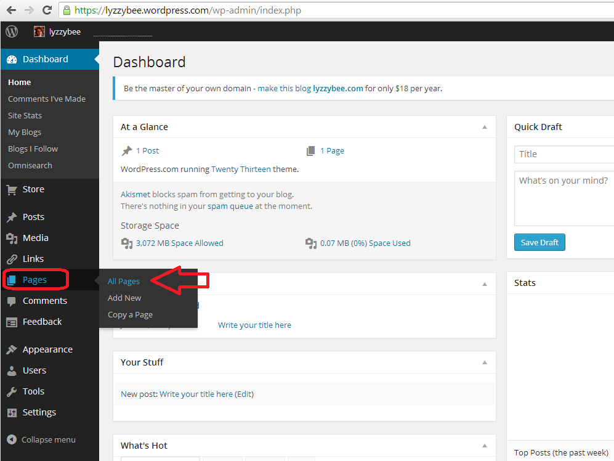Open All Pages from the flyout menu
614x461 pixels.
tap(124, 282)
